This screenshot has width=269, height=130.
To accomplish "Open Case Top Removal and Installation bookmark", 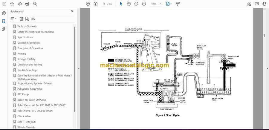I will pyautogui.click(x=45, y=77).
